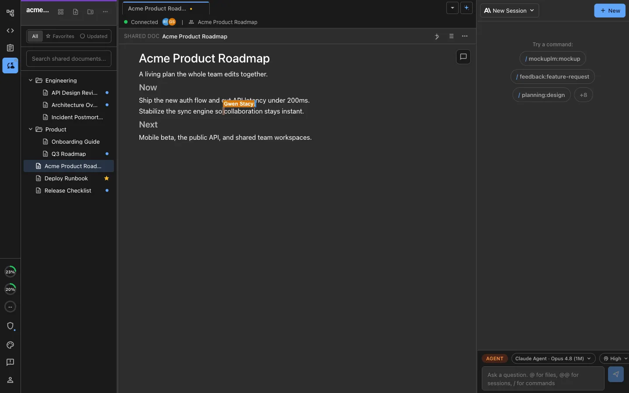629x393 pixels.
Task: Filter documents by Updated
Action: coord(93,36)
